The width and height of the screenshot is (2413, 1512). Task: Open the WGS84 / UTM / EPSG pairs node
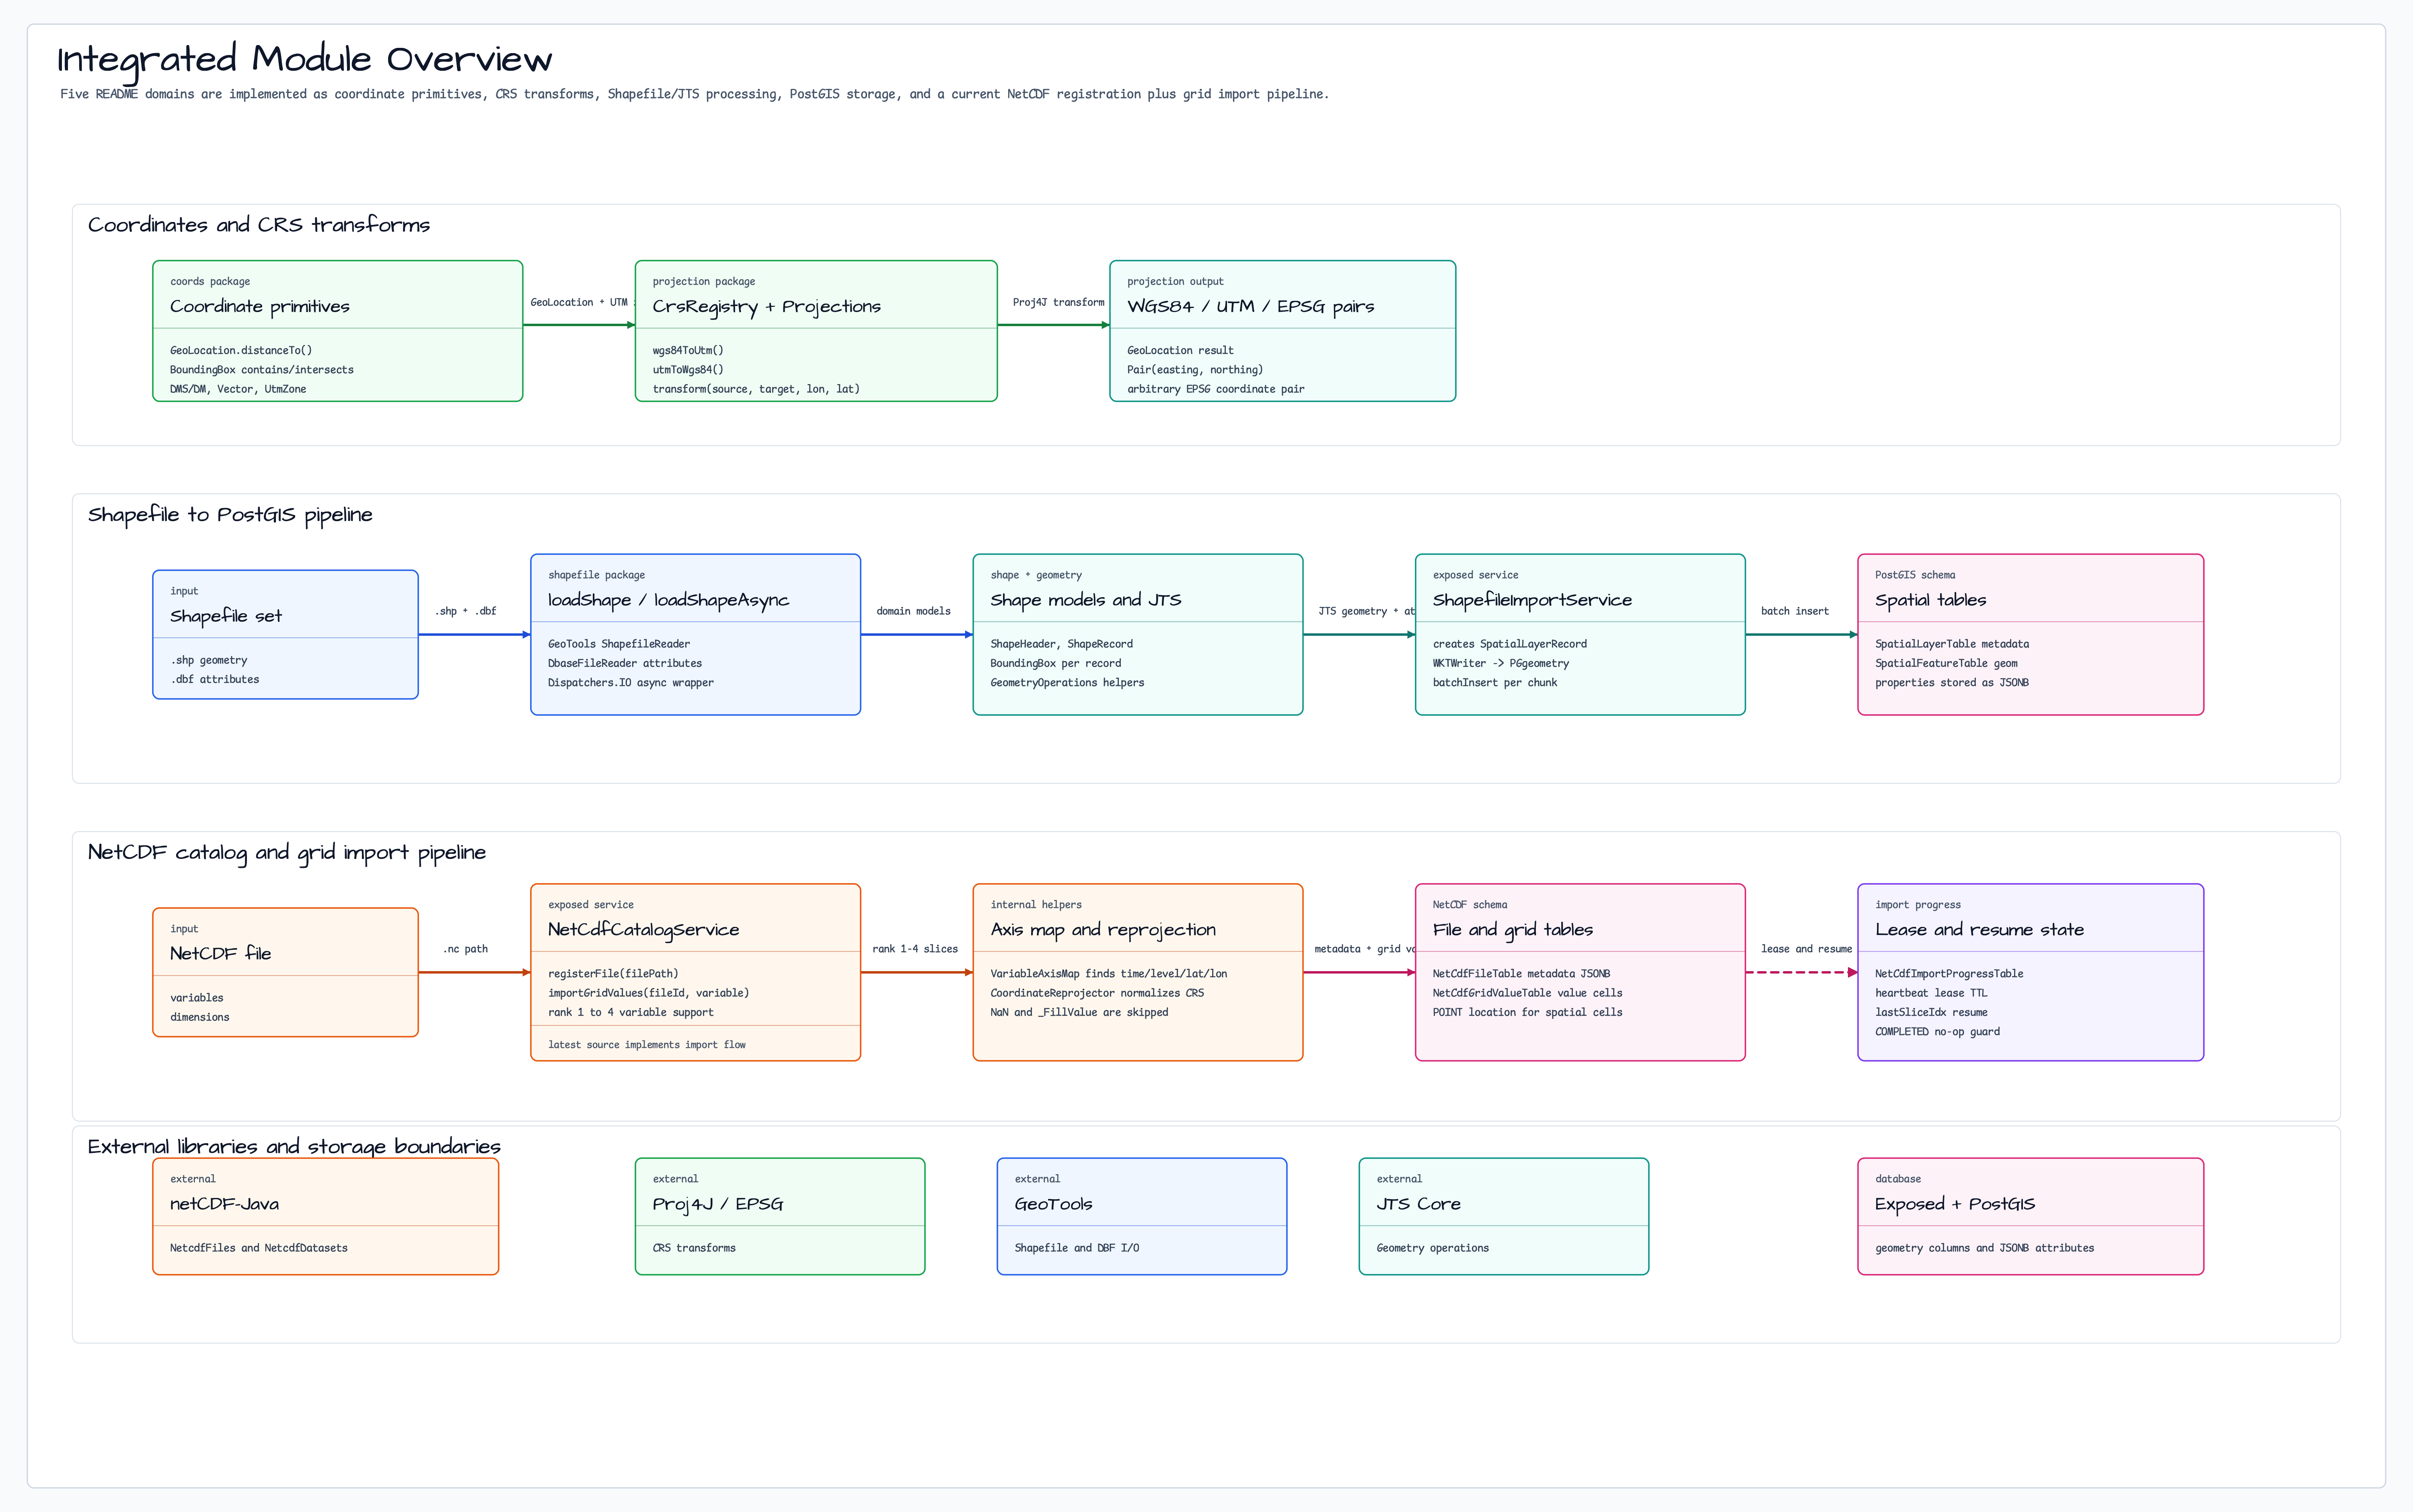click(1282, 331)
